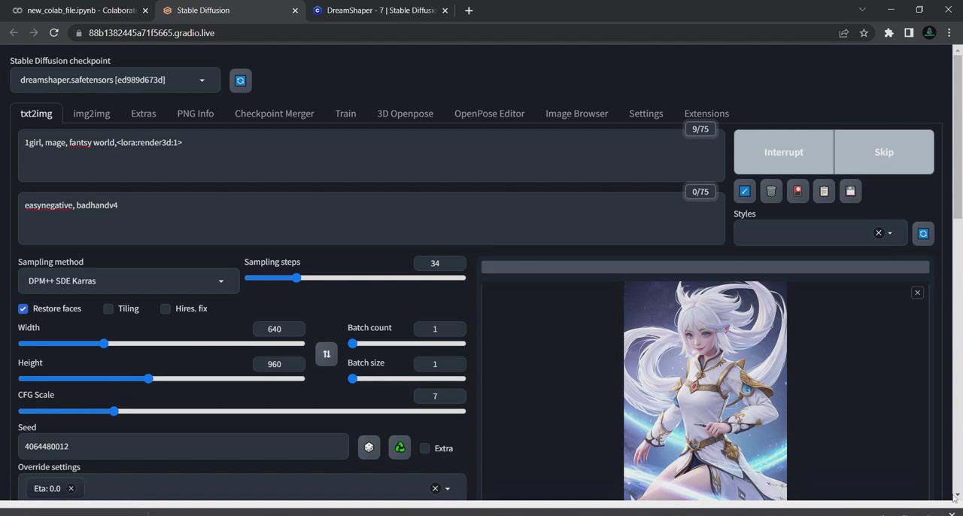Click the trash icon to clear prompts
This screenshot has height=516, width=963.
click(x=771, y=191)
